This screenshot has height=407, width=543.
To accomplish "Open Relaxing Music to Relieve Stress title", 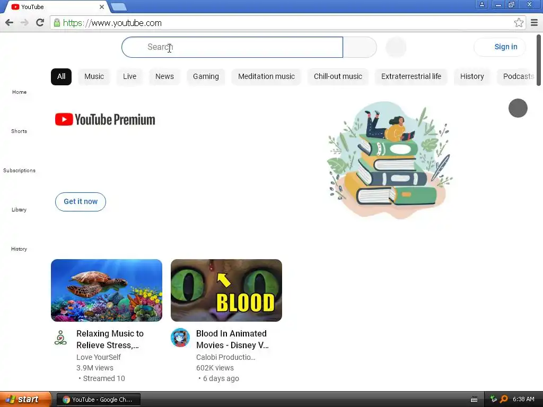I will pyautogui.click(x=110, y=340).
